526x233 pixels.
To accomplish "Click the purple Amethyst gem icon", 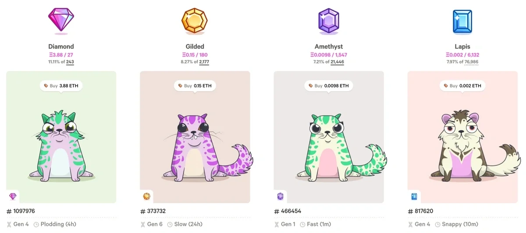I will pyautogui.click(x=329, y=21).
